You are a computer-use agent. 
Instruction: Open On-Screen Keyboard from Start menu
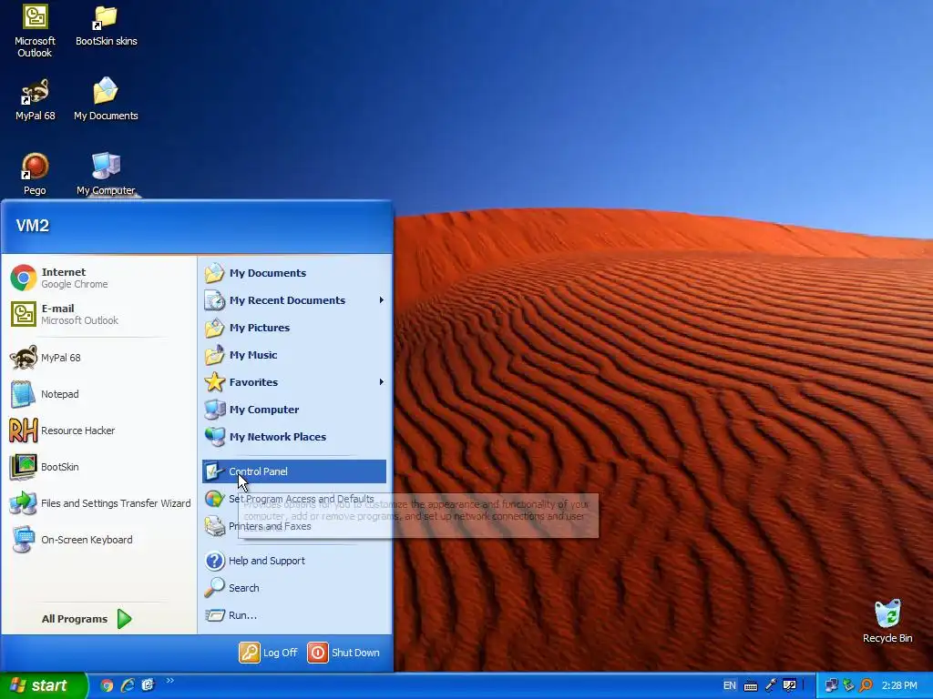[x=98, y=540]
